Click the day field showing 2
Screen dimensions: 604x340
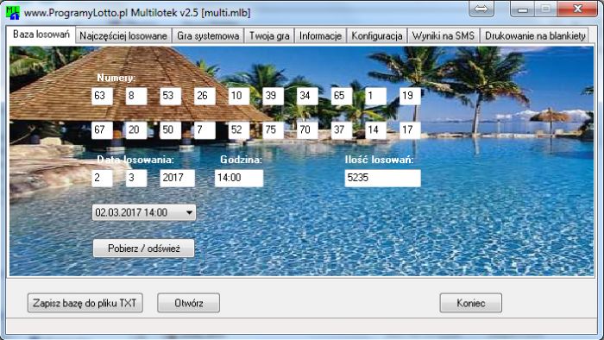102,179
